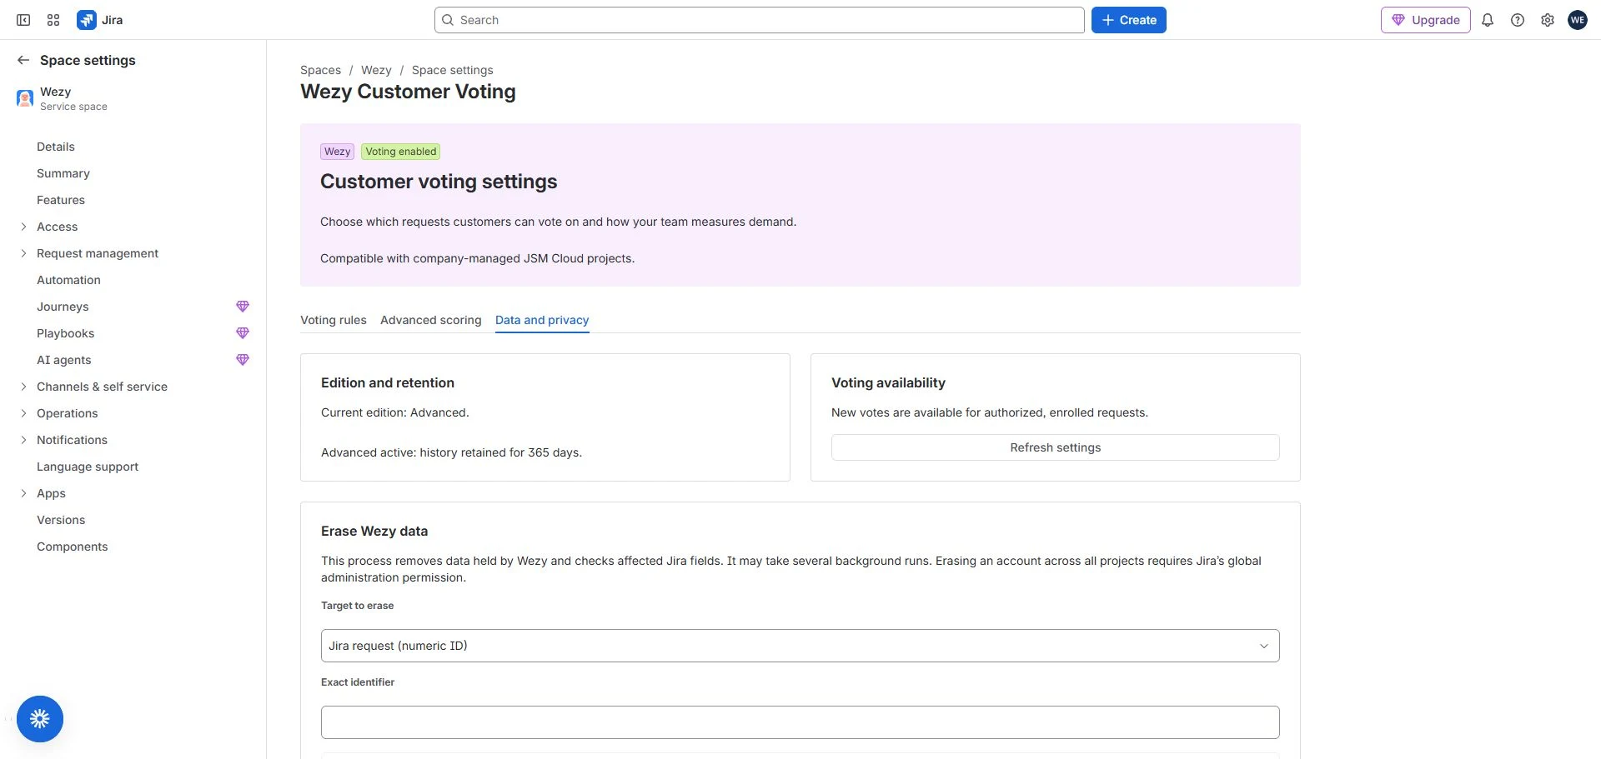
Task: Switch to the Advanced scoring tab
Action: 431,320
